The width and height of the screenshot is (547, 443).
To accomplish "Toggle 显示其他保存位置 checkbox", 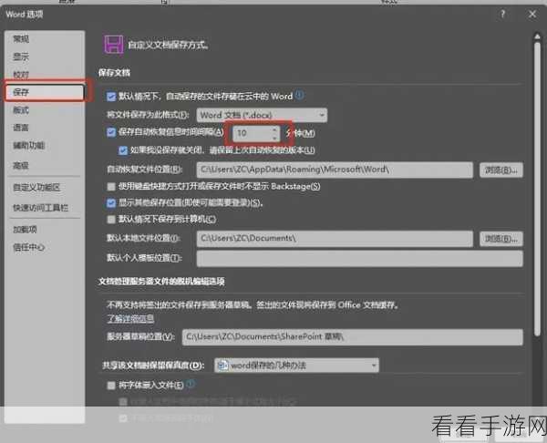I will click(111, 202).
